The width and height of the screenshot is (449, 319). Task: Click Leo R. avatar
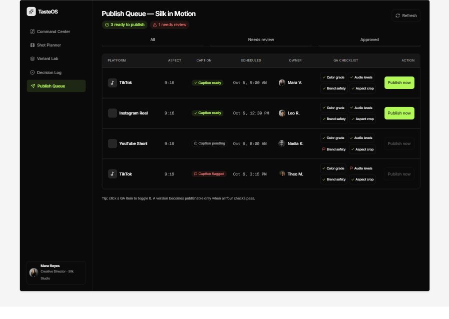click(282, 113)
